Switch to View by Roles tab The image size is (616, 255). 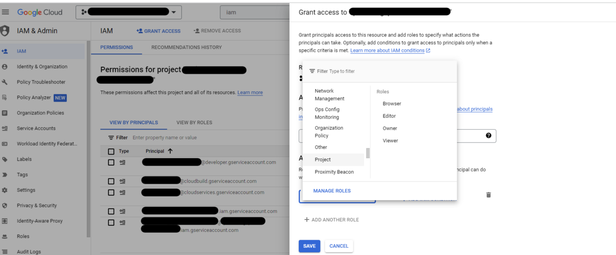point(194,123)
